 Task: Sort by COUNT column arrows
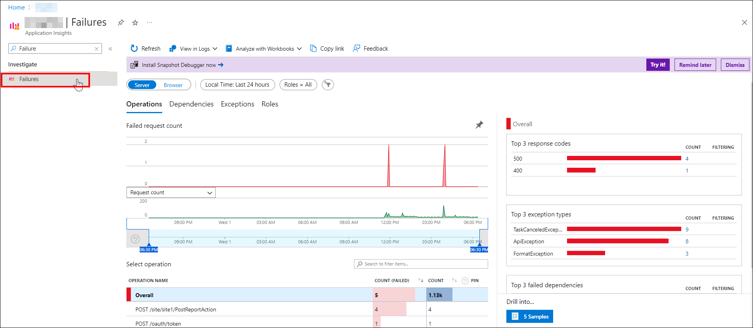click(454, 281)
